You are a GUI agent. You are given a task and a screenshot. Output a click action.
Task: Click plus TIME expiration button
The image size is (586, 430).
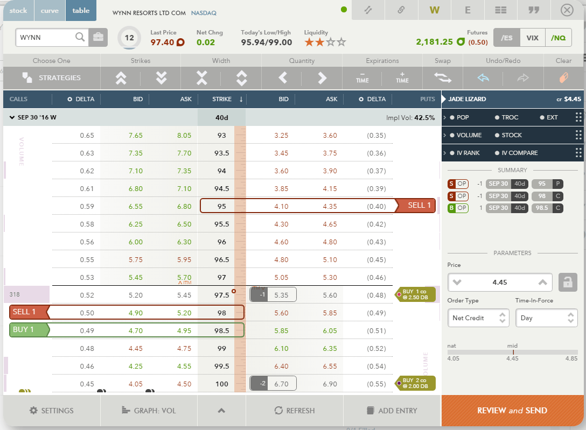402,77
